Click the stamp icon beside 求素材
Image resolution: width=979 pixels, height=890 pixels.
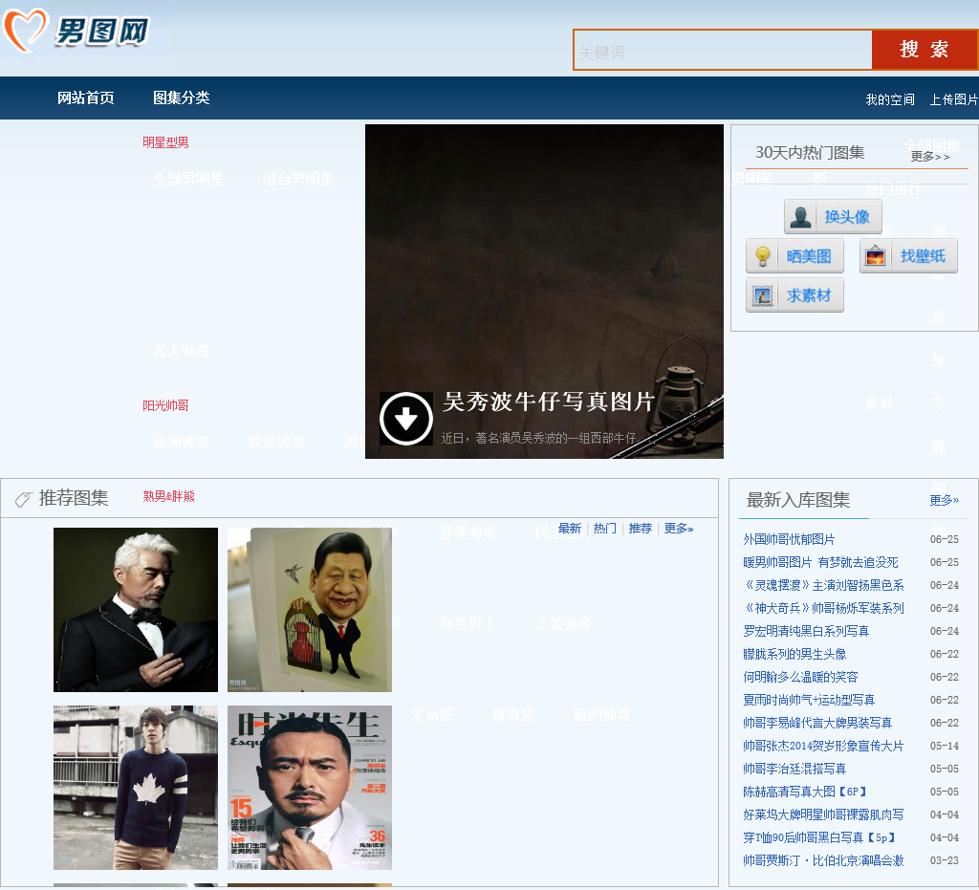click(x=762, y=295)
